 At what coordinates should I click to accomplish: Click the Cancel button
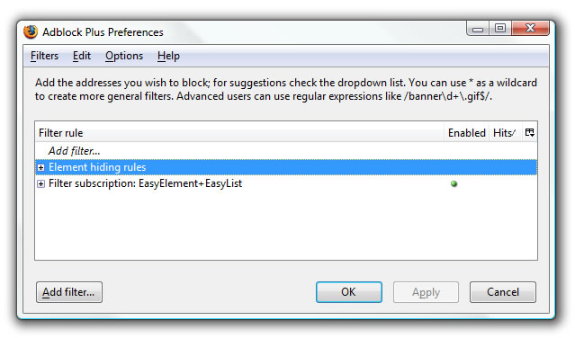[x=503, y=292]
